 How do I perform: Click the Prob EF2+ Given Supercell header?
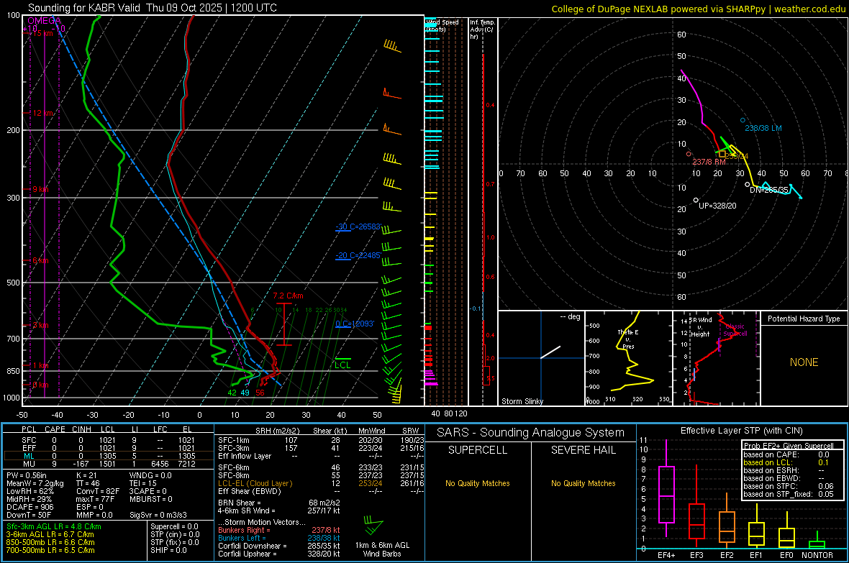click(x=789, y=446)
